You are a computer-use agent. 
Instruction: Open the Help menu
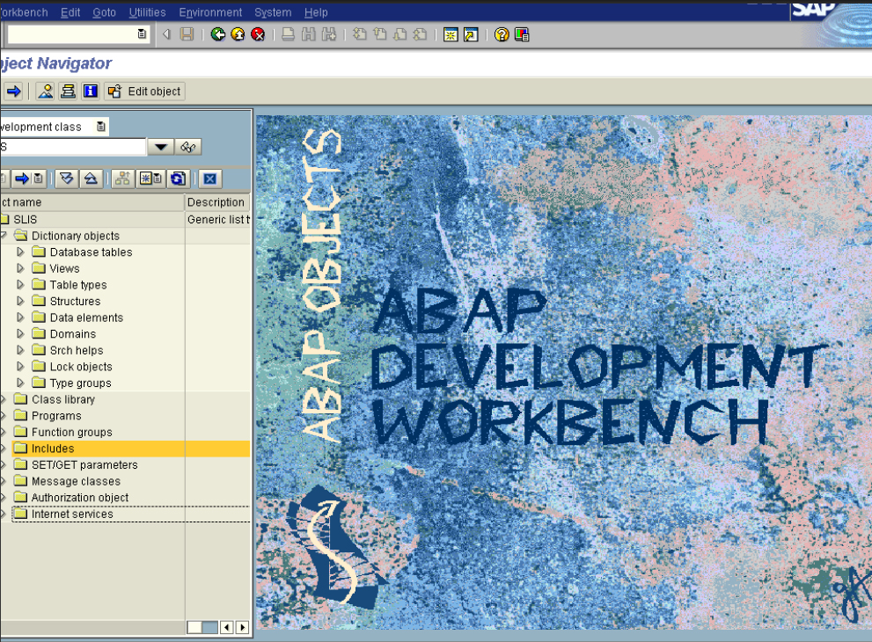pos(316,12)
